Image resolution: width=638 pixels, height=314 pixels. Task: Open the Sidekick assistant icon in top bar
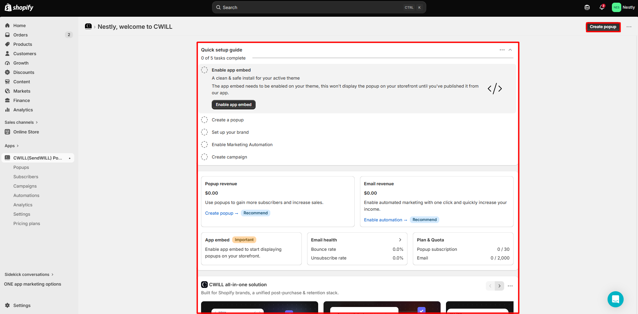pos(587,7)
